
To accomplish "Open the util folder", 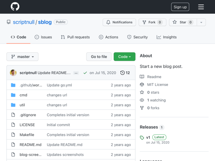I will coord(22,105).
